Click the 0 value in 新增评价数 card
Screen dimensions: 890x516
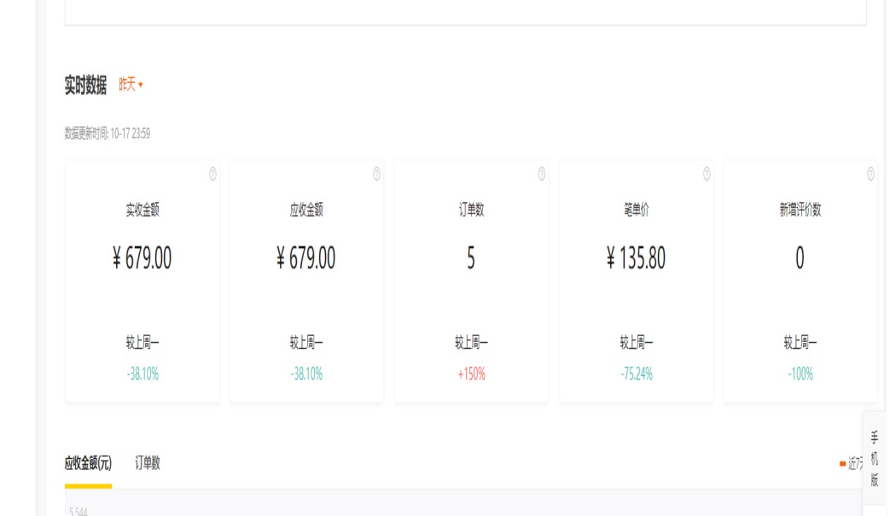tap(800, 258)
